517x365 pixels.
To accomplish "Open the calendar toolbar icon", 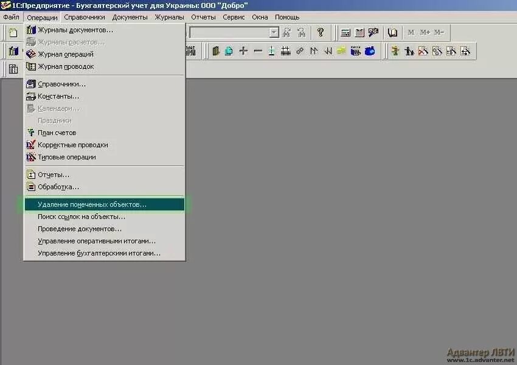I will click(x=359, y=32).
